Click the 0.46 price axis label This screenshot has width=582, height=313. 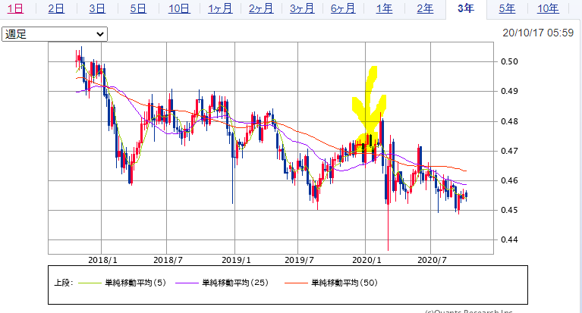(x=509, y=180)
